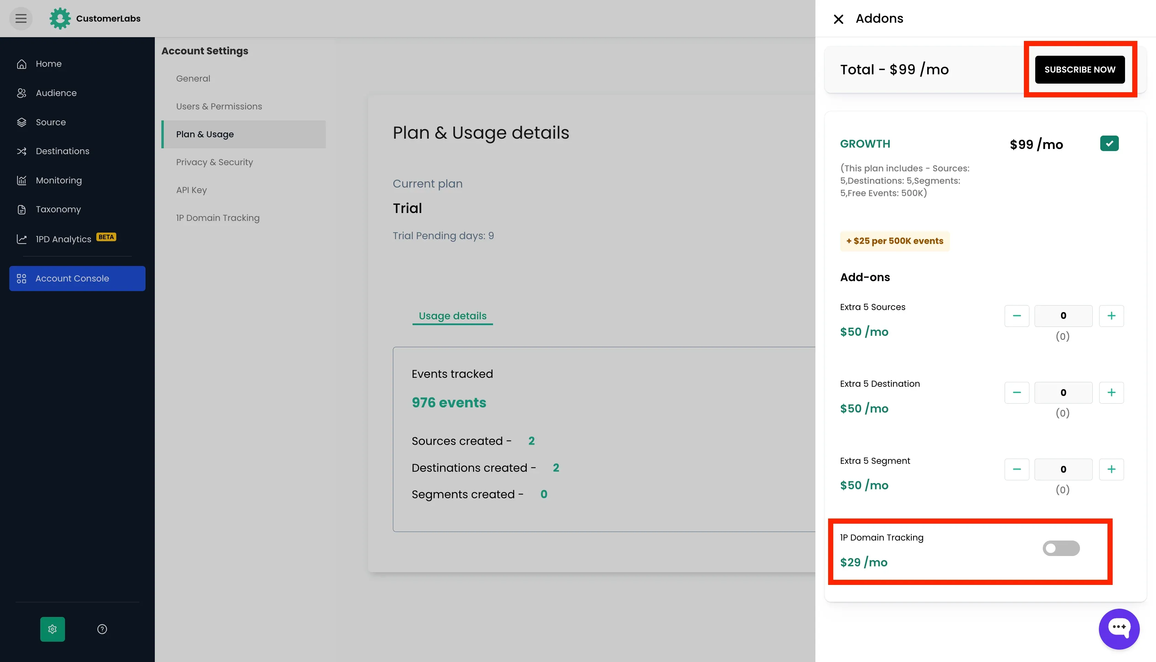Click Sources created count 2
This screenshot has height=662, width=1156.
pos(532,441)
